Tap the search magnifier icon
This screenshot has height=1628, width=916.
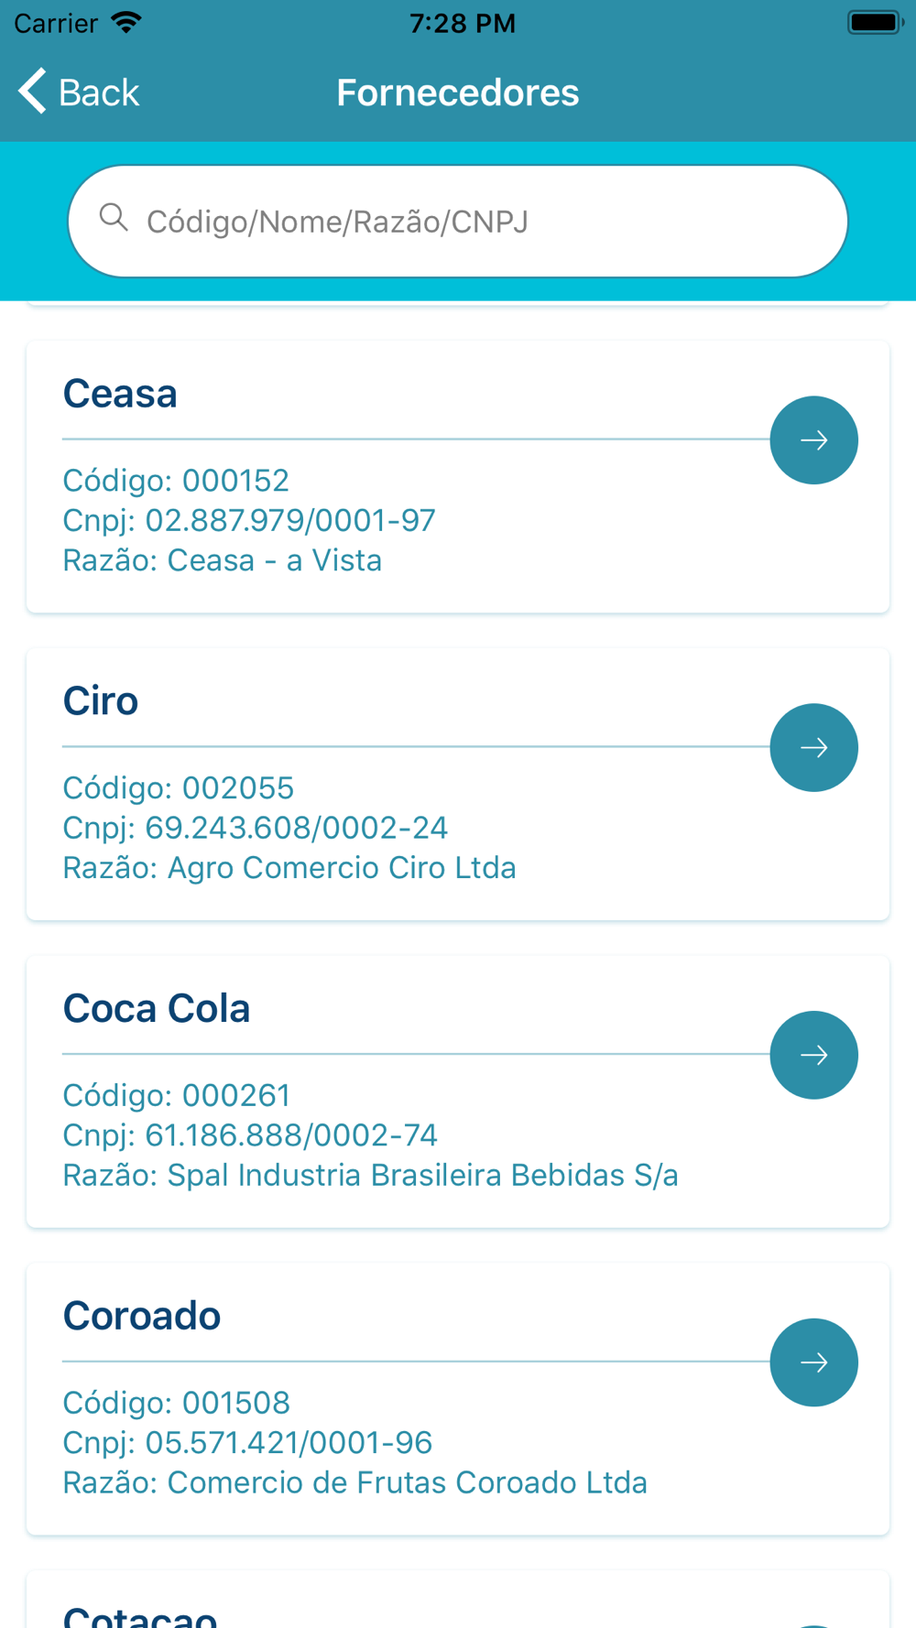point(114,218)
